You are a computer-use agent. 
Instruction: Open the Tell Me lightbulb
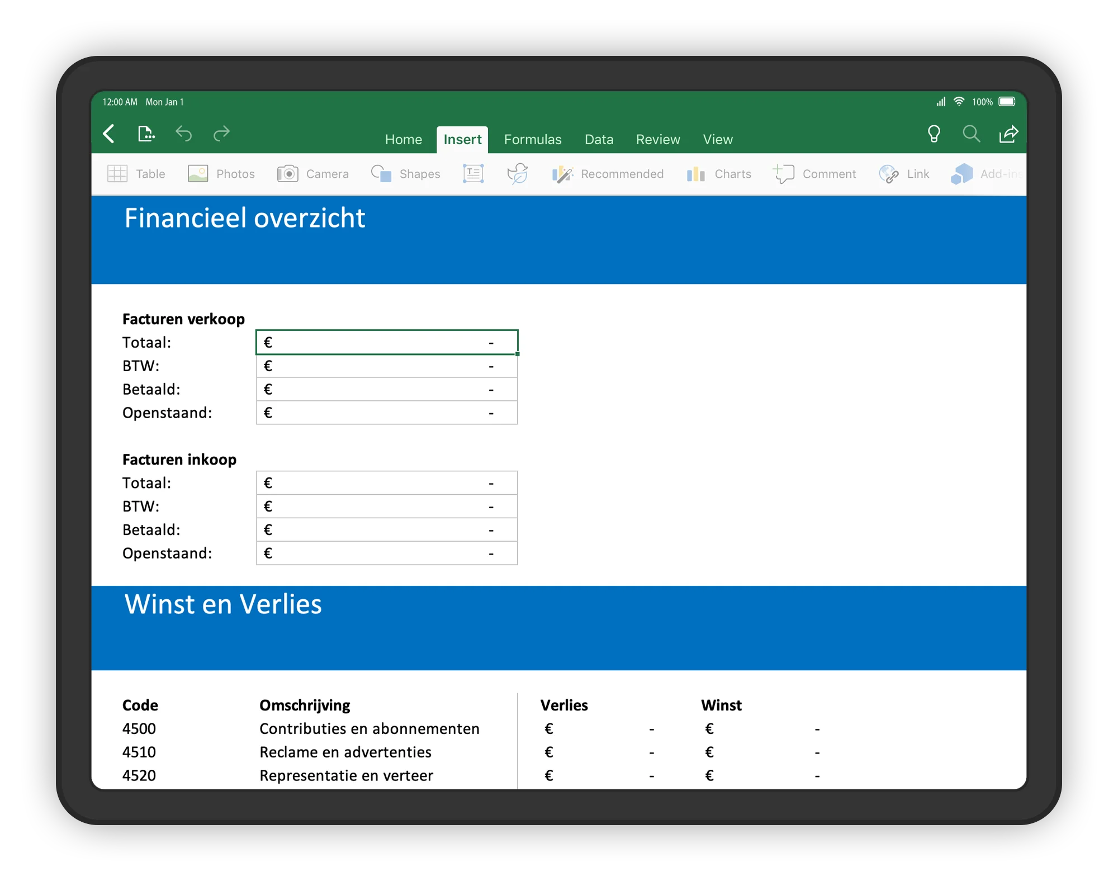(934, 134)
